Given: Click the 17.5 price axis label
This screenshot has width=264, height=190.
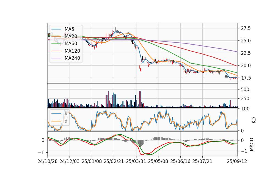Looking at the screenshot, I should pos(246,78).
